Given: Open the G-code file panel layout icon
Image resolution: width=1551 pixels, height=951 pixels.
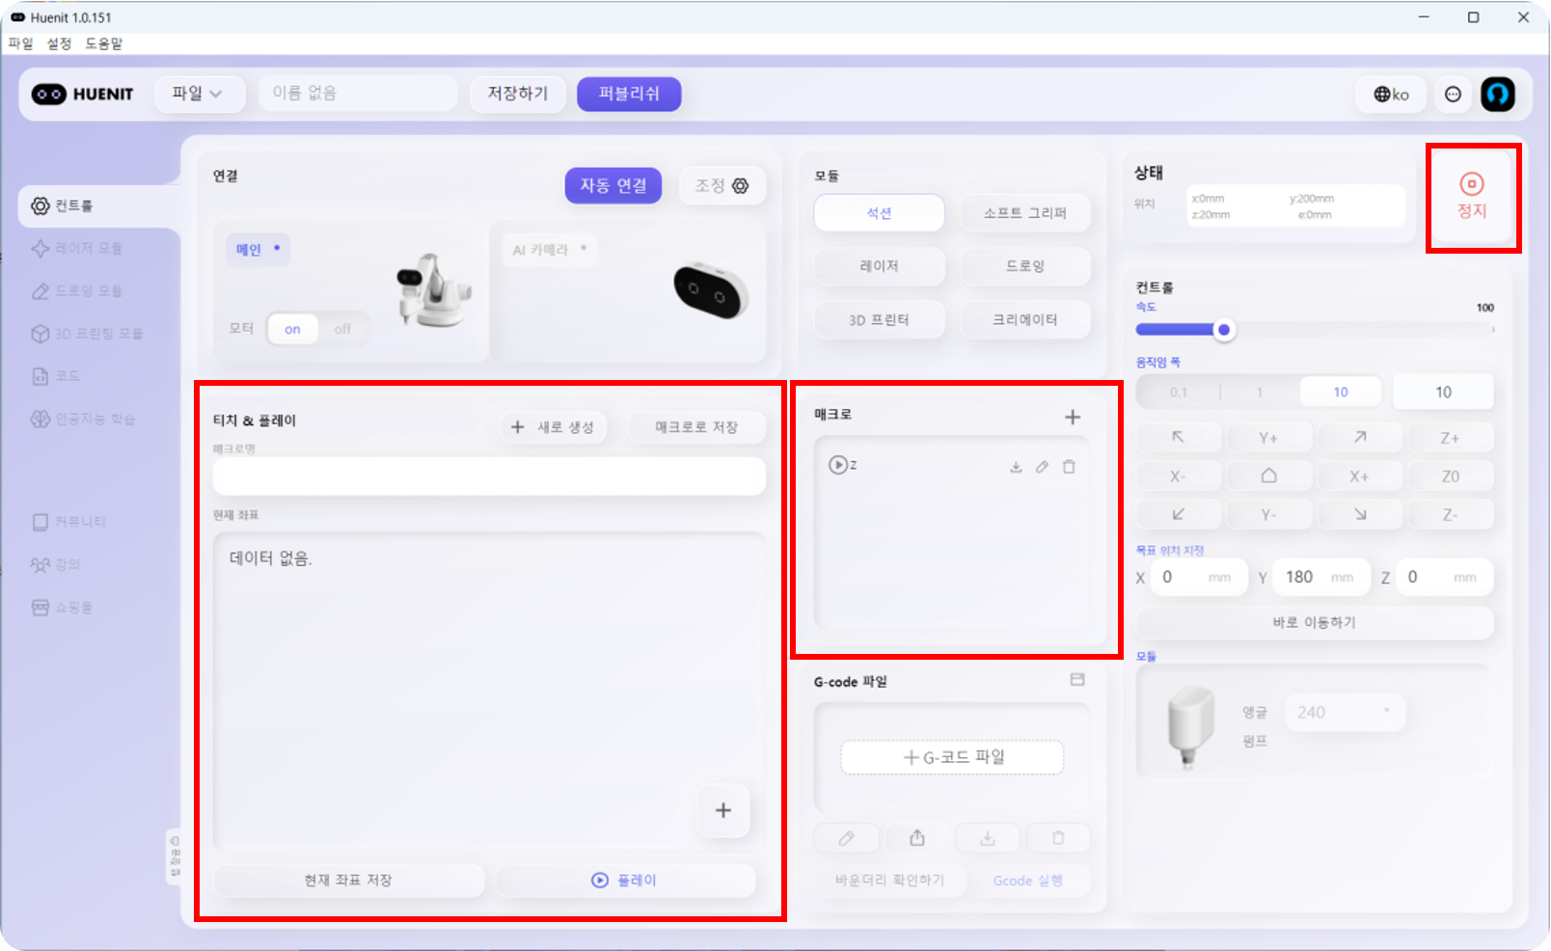Looking at the screenshot, I should click(x=1077, y=680).
